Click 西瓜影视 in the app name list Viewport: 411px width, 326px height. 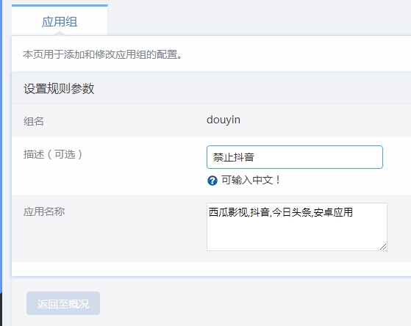pyautogui.click(x=229, y=212)
